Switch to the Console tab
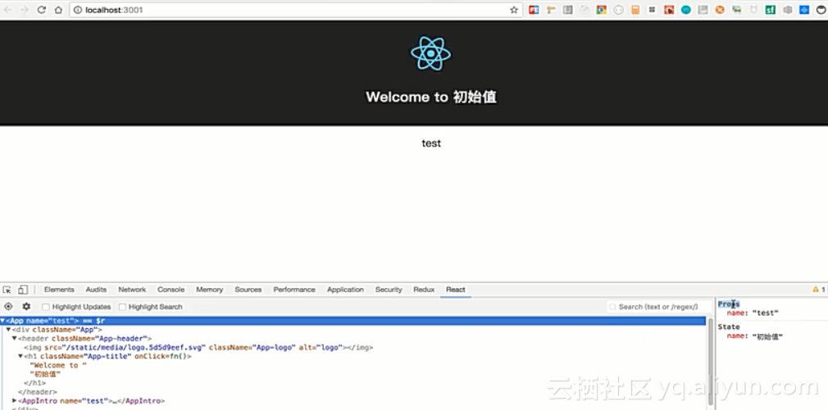Image resolution: width=828 pixels, height=410 pixels. click(171, 290)
